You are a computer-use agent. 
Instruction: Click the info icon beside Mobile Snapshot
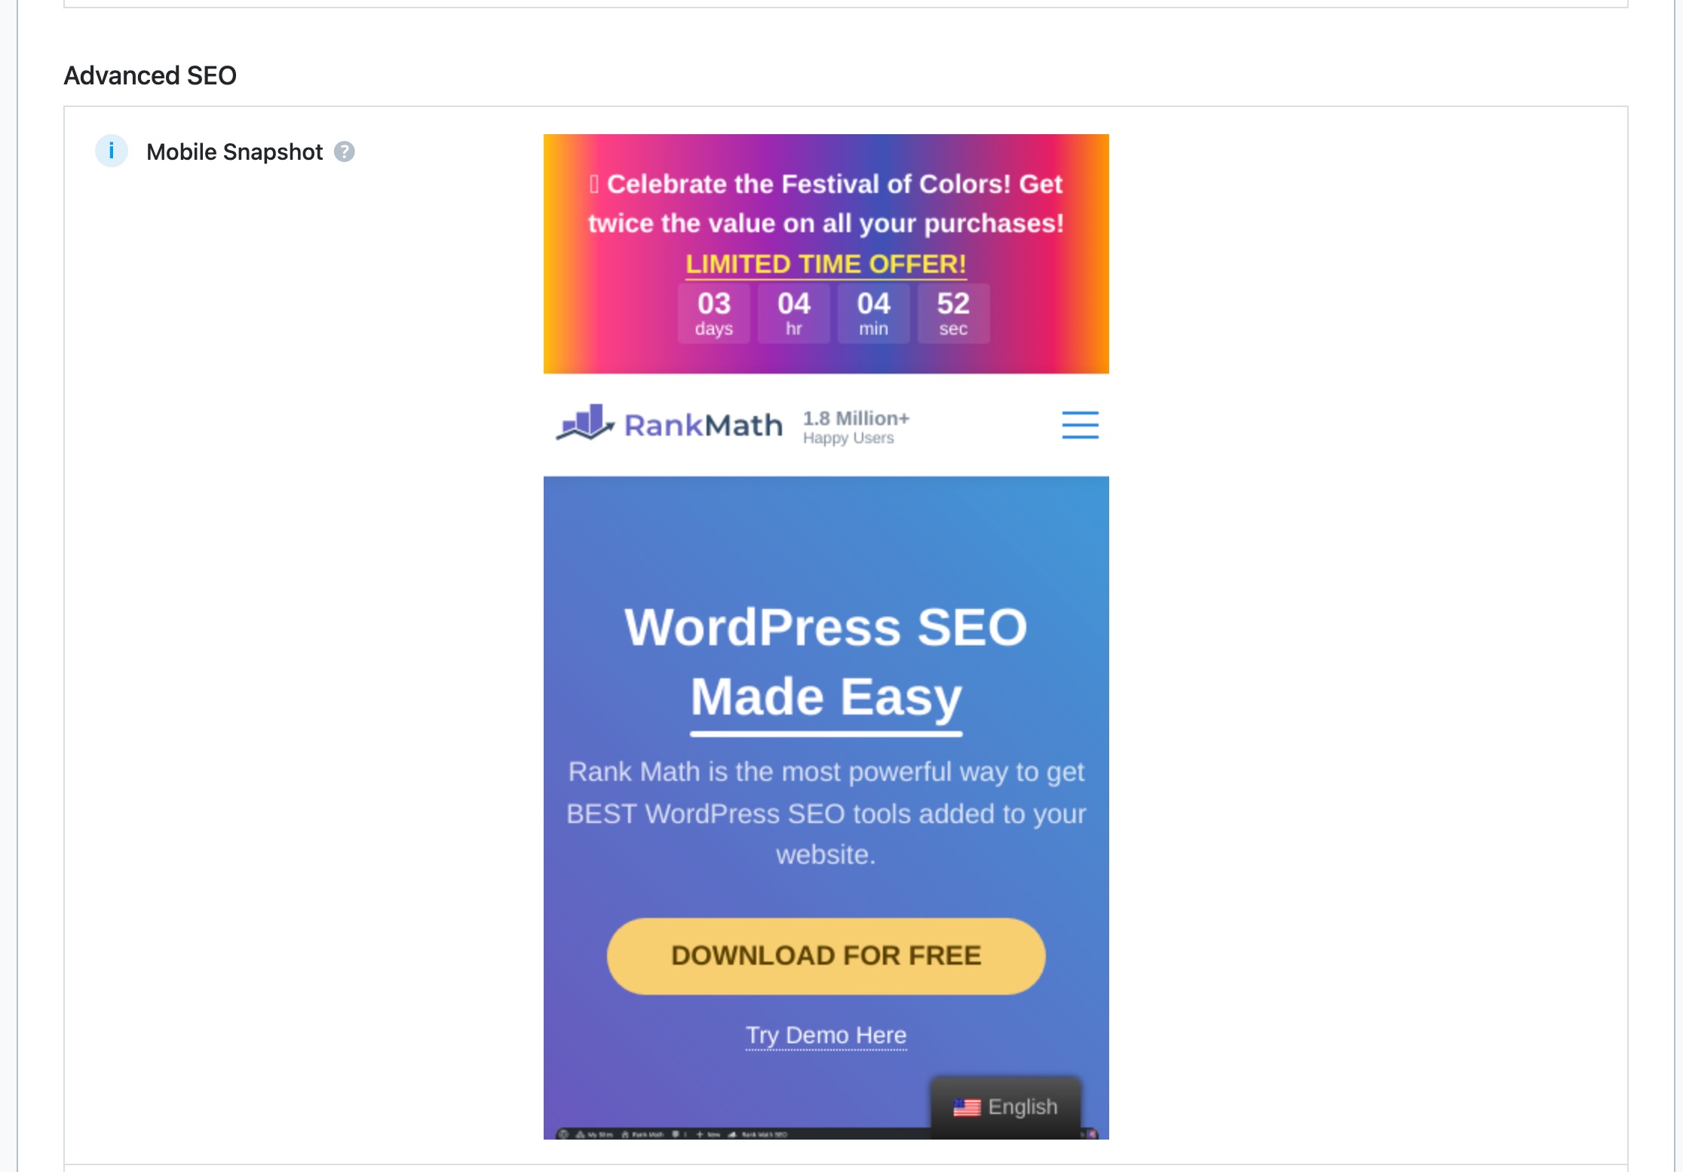point(112,151)
